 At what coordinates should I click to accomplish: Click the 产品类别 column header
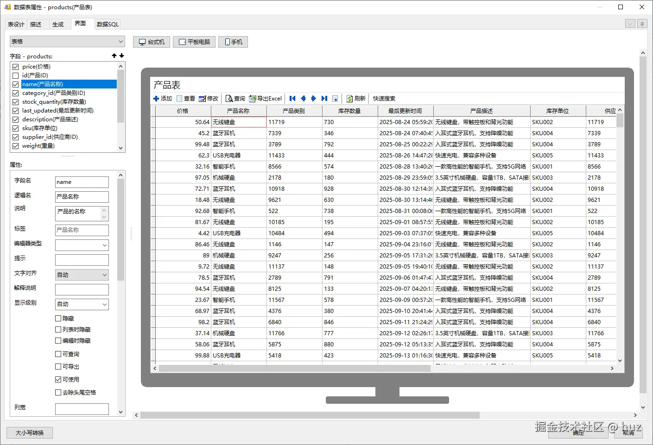pos(294,111)
